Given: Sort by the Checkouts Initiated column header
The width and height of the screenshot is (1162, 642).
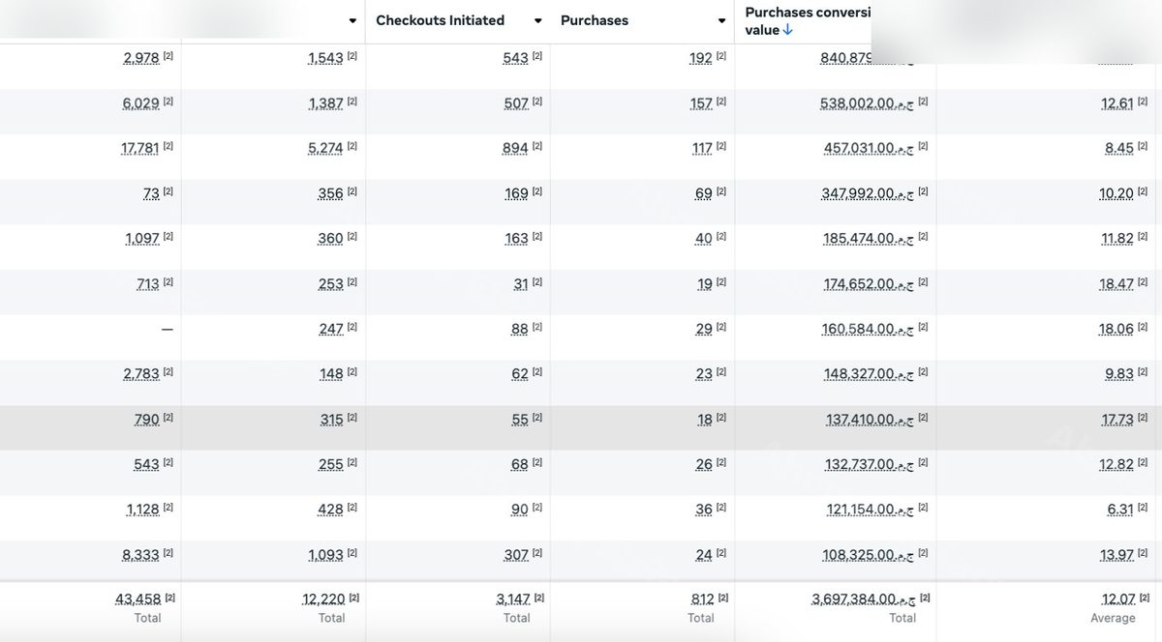Looking at the screenshot, I should click(440, 20).
